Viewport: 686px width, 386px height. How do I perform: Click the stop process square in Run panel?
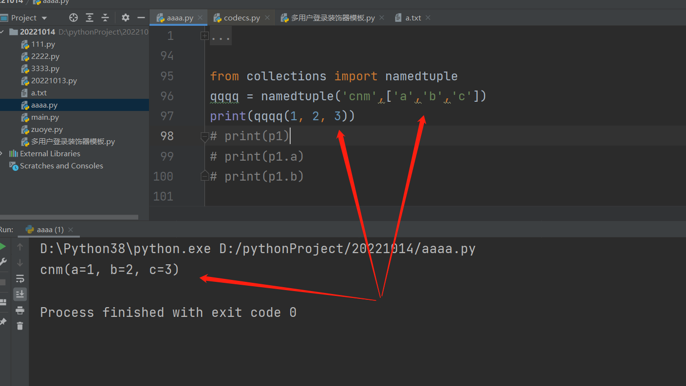[2, 282]
